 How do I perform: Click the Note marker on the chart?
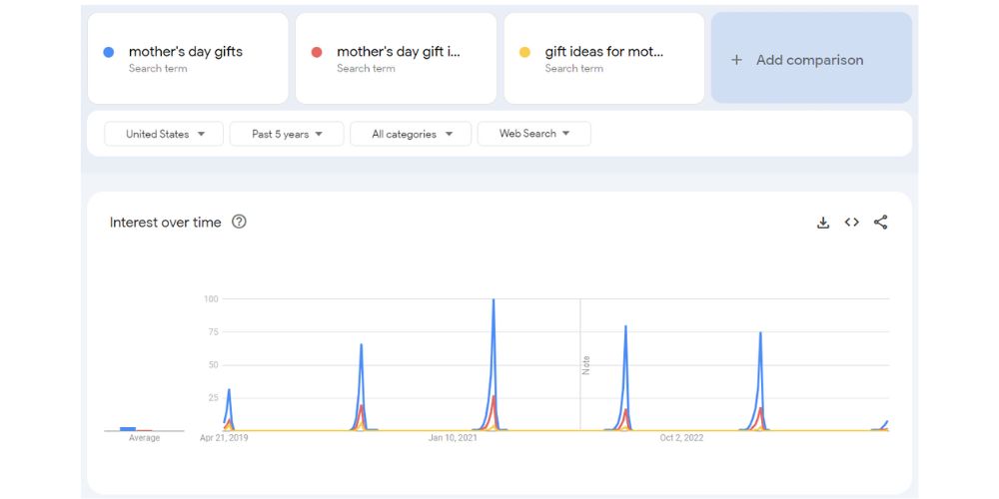pyautogui.click(x=585, y=364)
